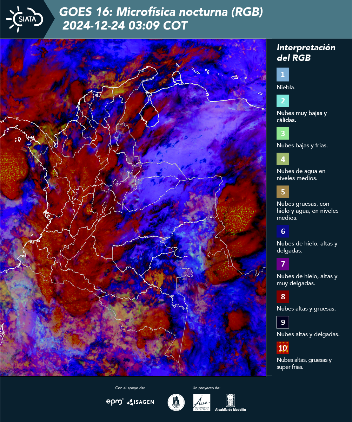The image size is (352, 422).
Task: Click the 'Nubes altas, gruesas y super frias.' label
Action: [x=304, y=363]
